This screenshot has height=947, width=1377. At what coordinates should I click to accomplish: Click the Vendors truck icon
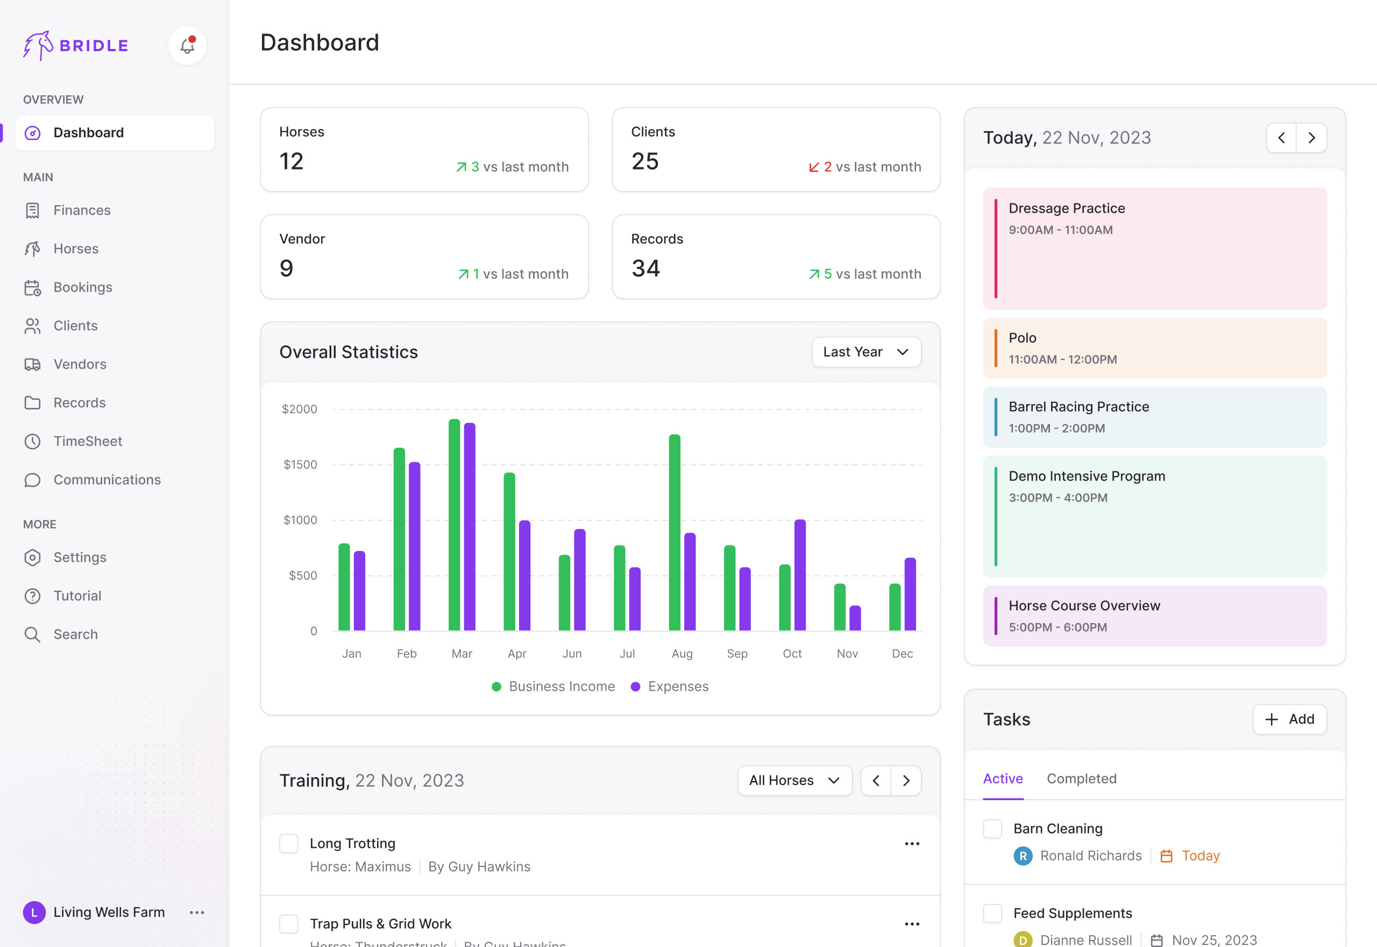click(x=33, y=364)
